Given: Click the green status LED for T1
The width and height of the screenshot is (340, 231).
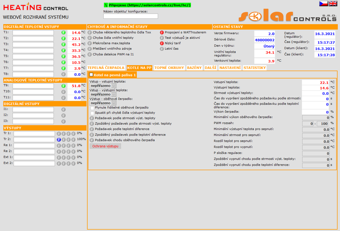Looking at the screenshot, I should [63, 32].
